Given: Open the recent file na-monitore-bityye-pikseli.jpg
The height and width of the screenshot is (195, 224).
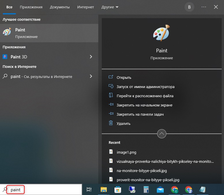Looking at the screenshot, I should click(142, 171).
